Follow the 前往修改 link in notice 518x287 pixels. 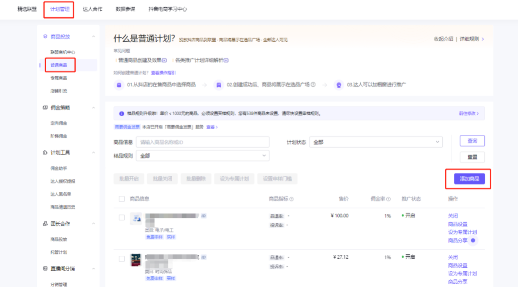469,113
